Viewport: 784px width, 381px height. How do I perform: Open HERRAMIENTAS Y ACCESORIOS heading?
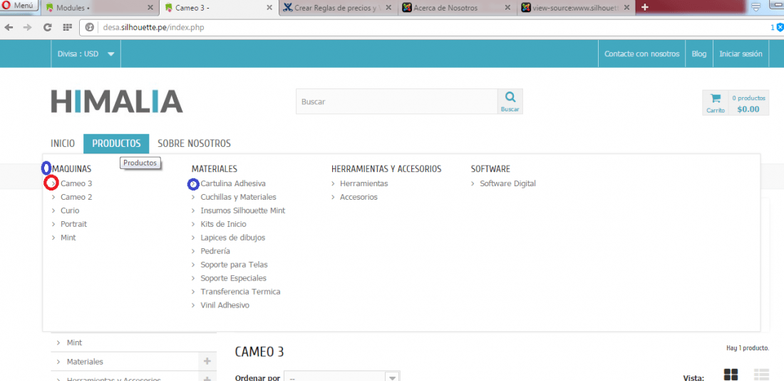coord(386,169)
